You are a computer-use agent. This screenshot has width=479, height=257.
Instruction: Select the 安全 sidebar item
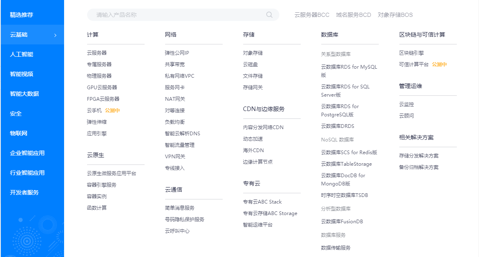click(16, 113)
